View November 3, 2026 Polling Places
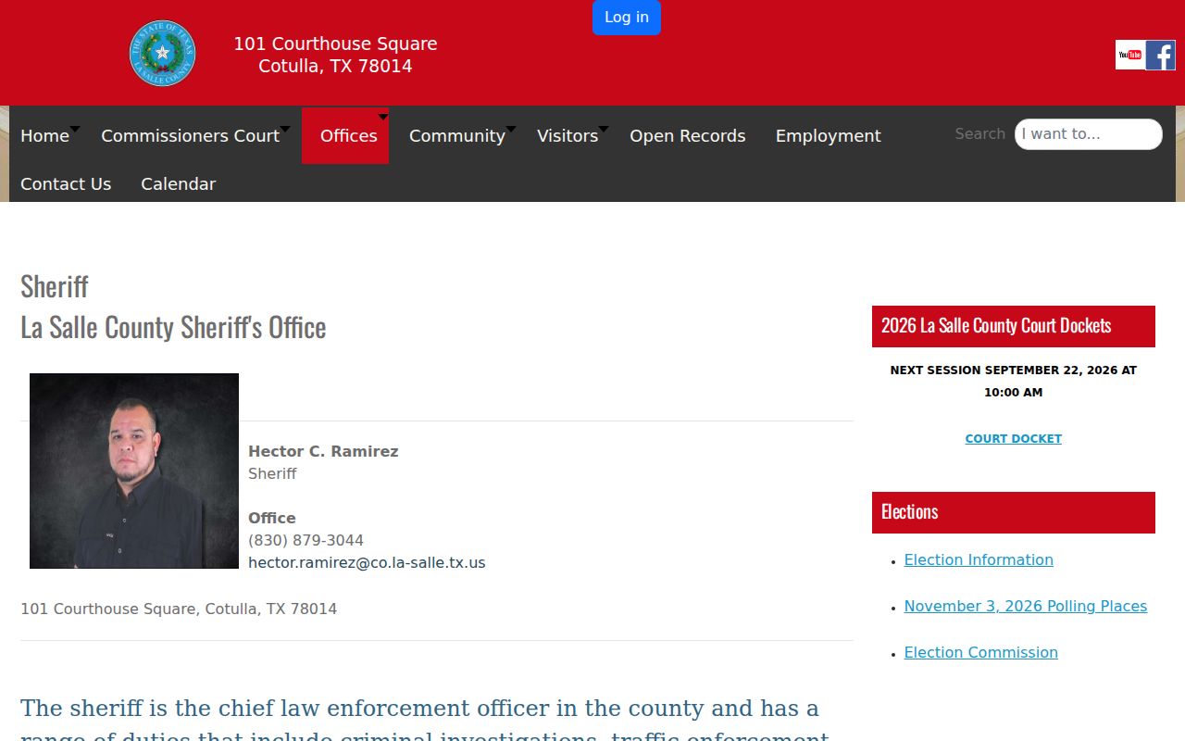Image resolution: width=1185 pixels, height=741 pixels. 1026,607
